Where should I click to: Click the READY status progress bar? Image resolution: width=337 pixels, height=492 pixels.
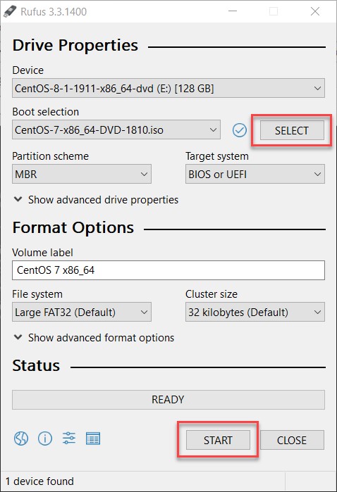tap(168, 400)
